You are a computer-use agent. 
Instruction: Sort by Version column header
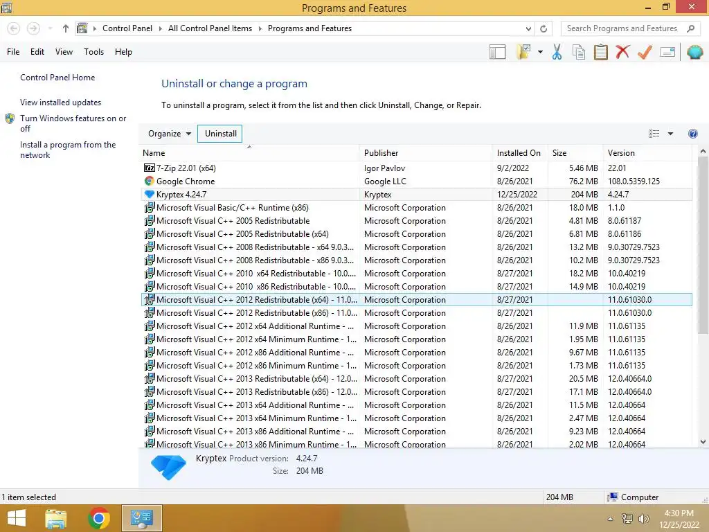pos(647,153)
